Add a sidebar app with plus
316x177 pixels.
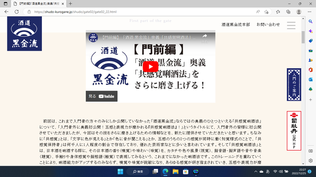(311, 99)
